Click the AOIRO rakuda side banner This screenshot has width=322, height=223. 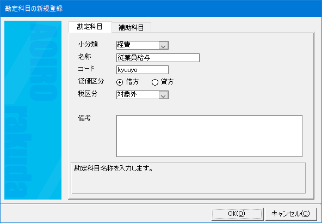pos(33,110)
